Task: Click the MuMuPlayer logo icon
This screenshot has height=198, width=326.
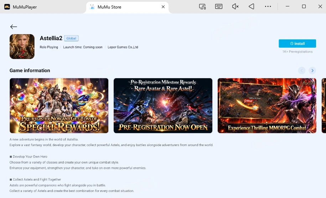Action: coord(7,7)
